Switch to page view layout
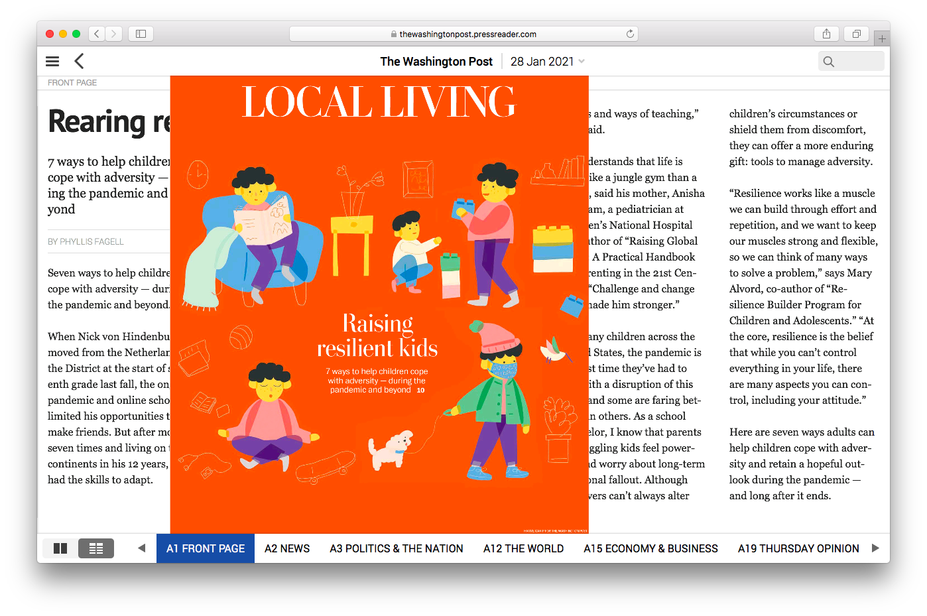The width and height of the screenshot is (927, 616). 60,548
